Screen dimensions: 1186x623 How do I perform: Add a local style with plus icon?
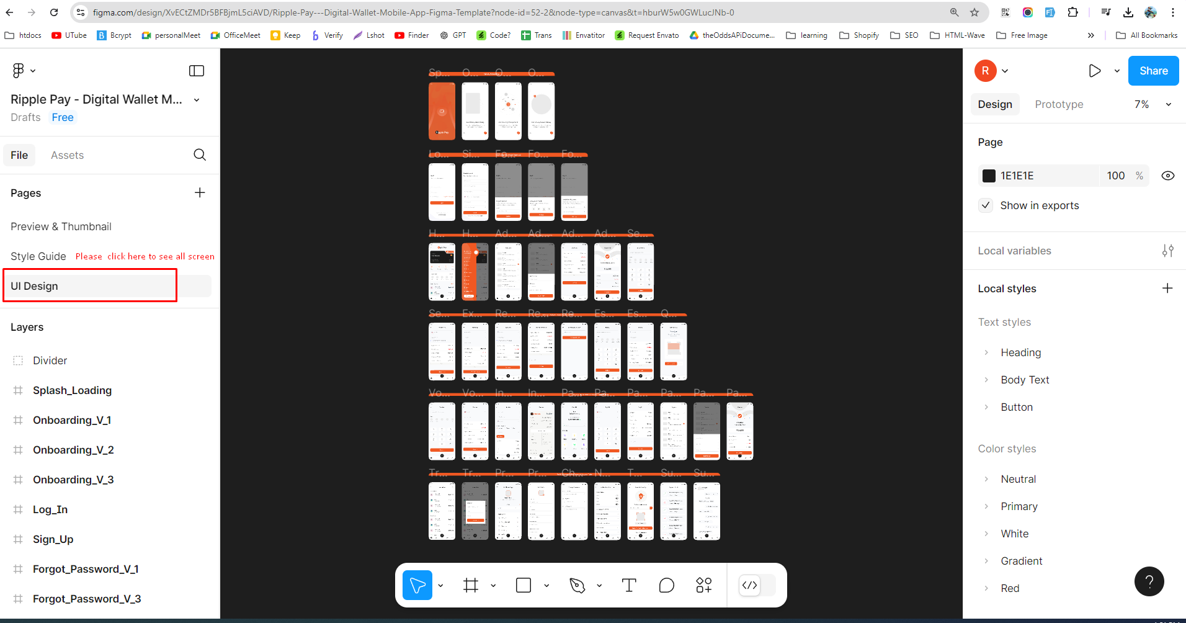[1167, 288]
